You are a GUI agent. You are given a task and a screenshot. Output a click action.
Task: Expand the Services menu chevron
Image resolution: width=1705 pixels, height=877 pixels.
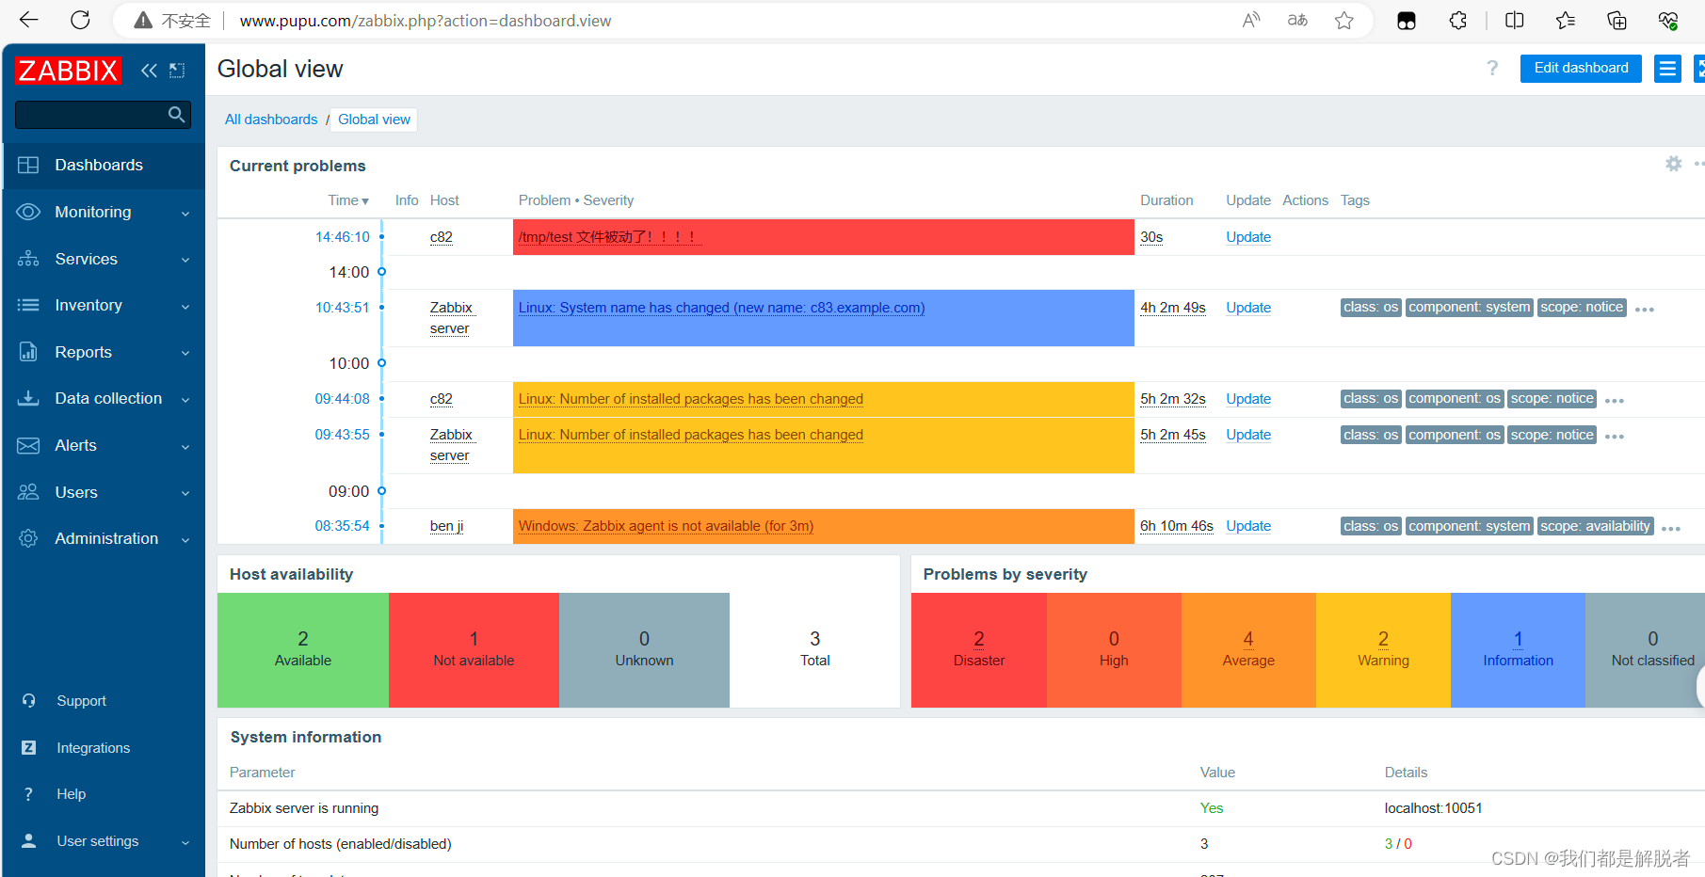[x=185, y=260]
